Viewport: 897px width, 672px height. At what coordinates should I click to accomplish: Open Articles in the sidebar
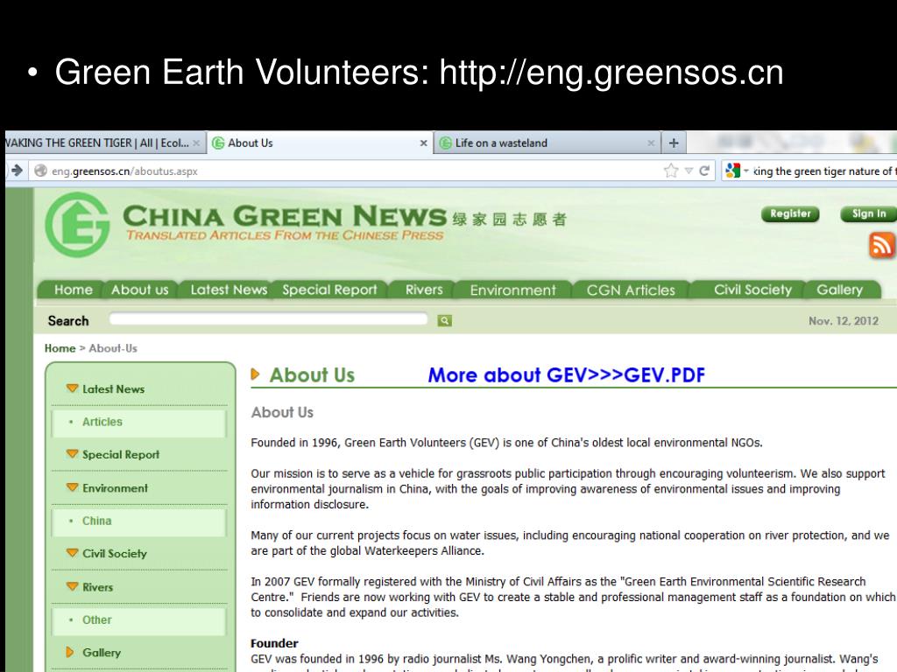[x=102, y=422]
